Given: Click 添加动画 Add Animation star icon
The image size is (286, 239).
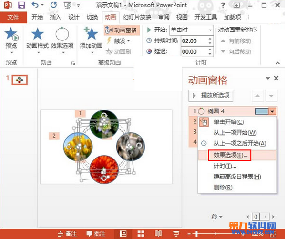Looking at the screenshot, I should [x=91, y=33].
